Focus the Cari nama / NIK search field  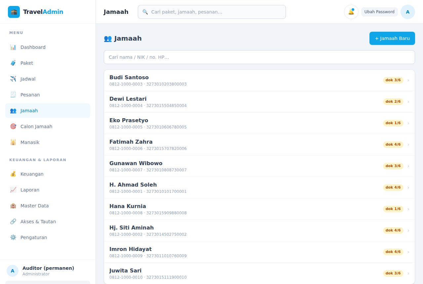(x=259, y=57)
